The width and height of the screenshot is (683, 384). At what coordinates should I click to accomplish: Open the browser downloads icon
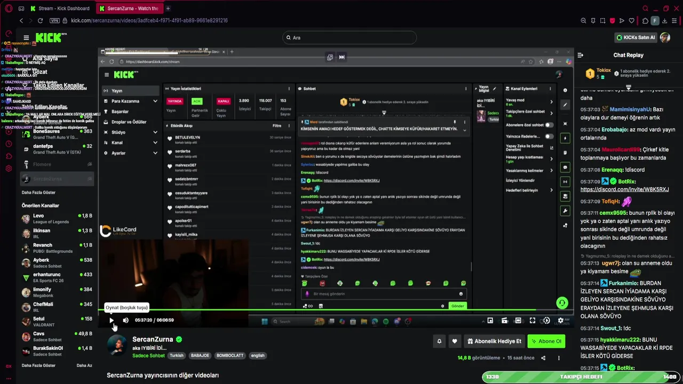664,21
